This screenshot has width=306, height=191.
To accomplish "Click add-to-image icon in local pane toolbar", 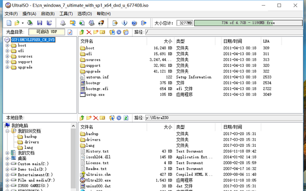I will (x=112, y=118).
